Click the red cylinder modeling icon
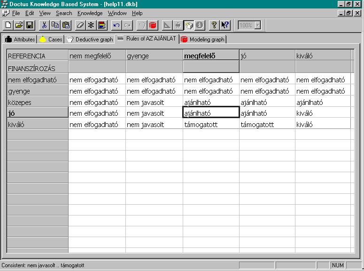Screen dimensions: 364x271 click(153, 25)
